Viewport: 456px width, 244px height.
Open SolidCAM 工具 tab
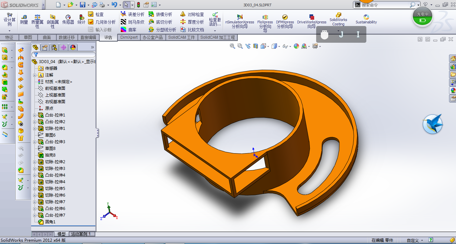(x=181, y=37)
